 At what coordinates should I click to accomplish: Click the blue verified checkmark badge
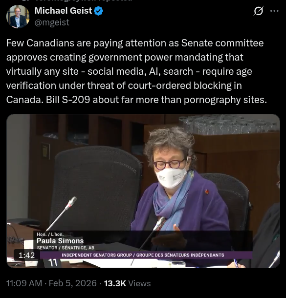99,11
